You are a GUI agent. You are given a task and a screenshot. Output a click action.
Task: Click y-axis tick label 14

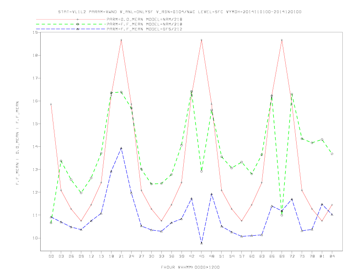(35, 146)
